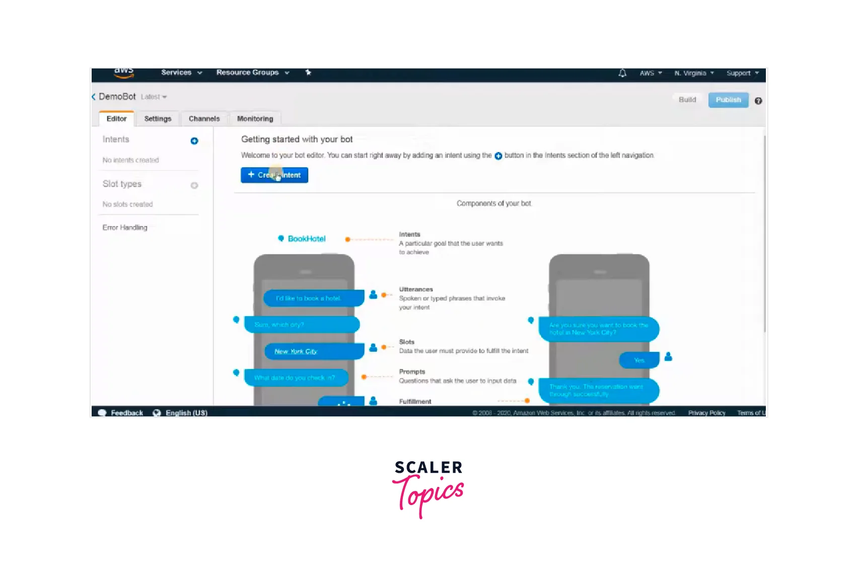Select the Settings tab
The image size is (858, 571).
click(158, 118)
